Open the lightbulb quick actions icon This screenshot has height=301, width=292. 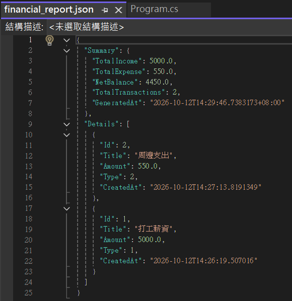click(x=49, y=40)
